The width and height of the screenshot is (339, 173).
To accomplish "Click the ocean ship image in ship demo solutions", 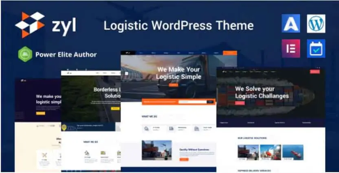I will 293,152.
